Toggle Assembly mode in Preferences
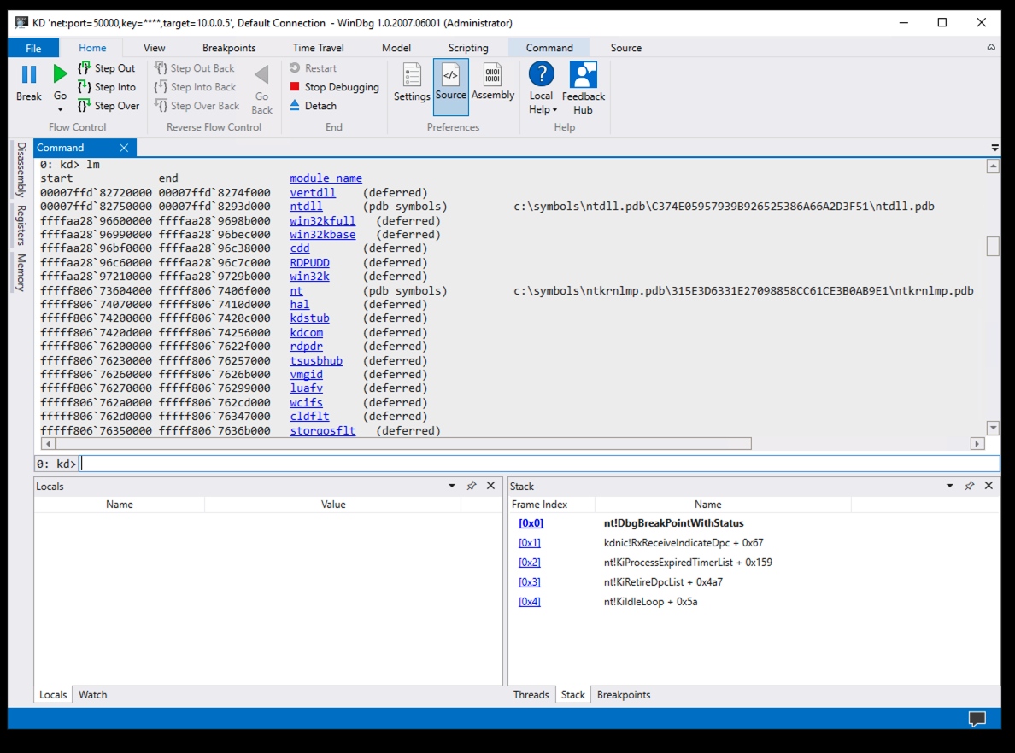Screen dimensions: 1015x753 tap(492, 76)
